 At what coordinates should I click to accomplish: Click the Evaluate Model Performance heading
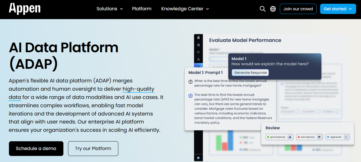click(245, 40)
